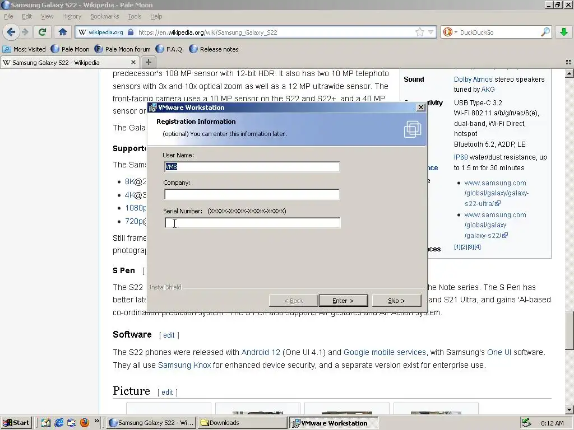Open Google mobile services link
The width and height of the screenshot is (574, 430).
coord(385,352)
